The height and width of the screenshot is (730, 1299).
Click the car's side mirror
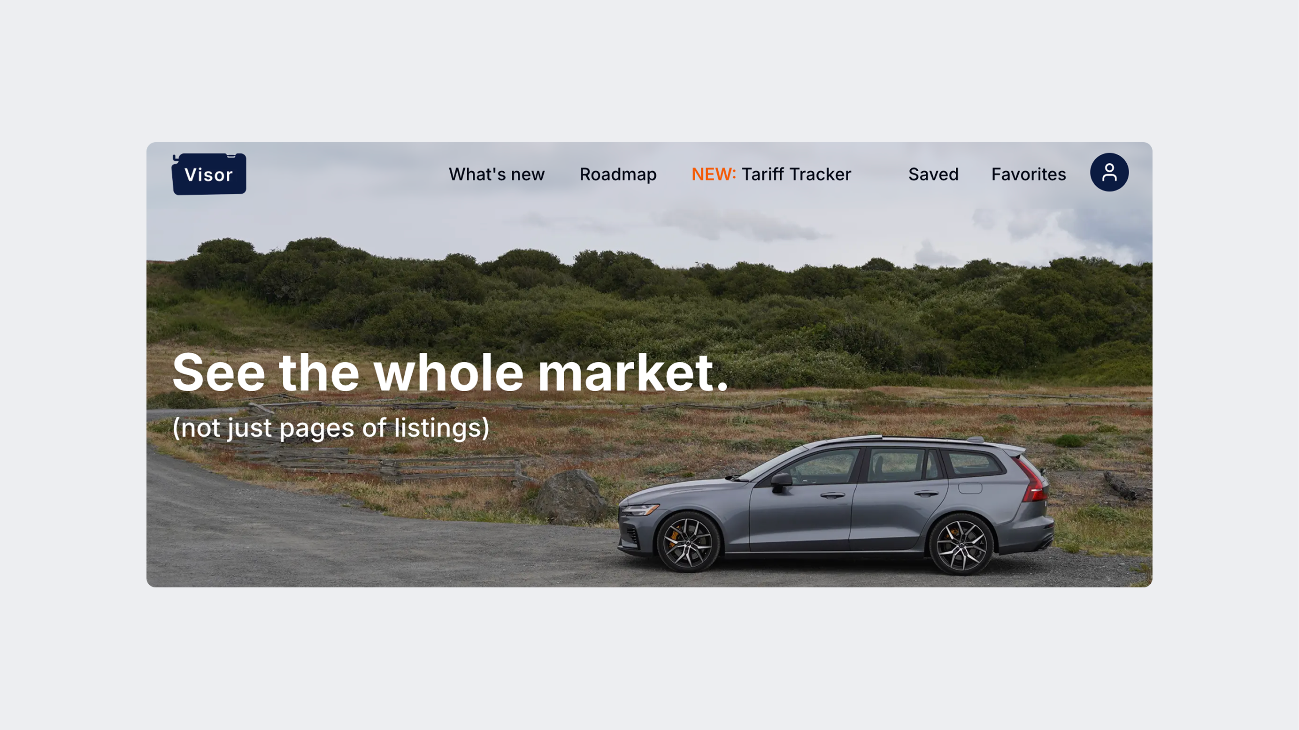781,481
